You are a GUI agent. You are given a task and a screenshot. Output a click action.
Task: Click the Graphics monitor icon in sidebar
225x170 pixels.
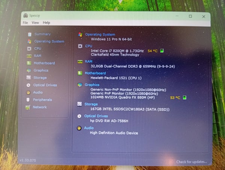(x=29, y=70)
